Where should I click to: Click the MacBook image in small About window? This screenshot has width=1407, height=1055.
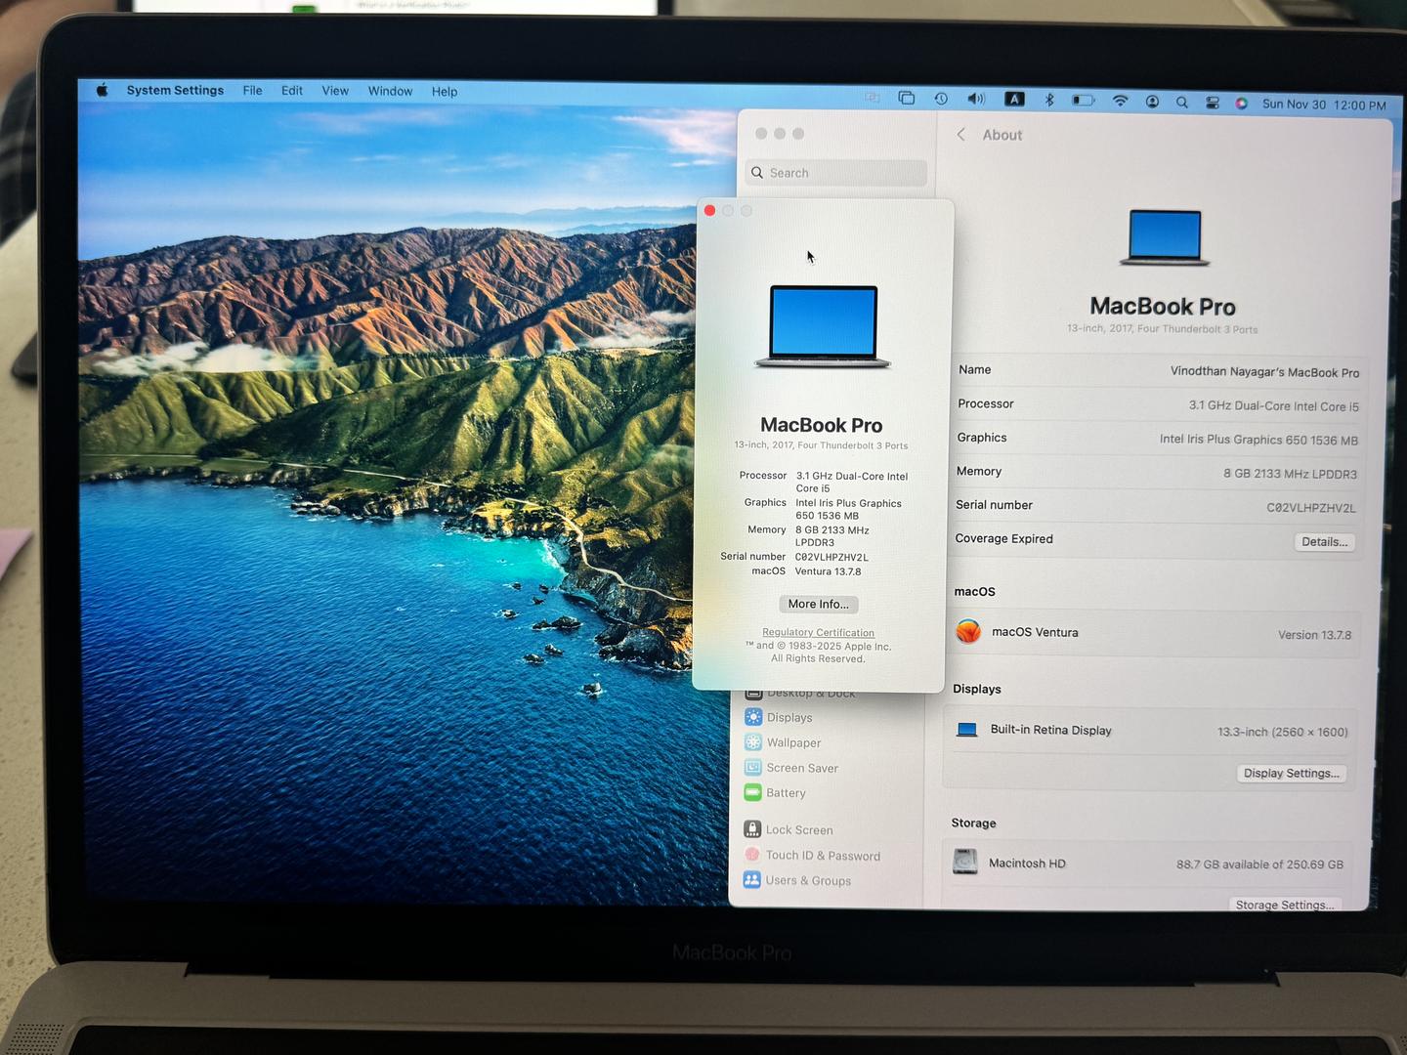coord(823,326)
